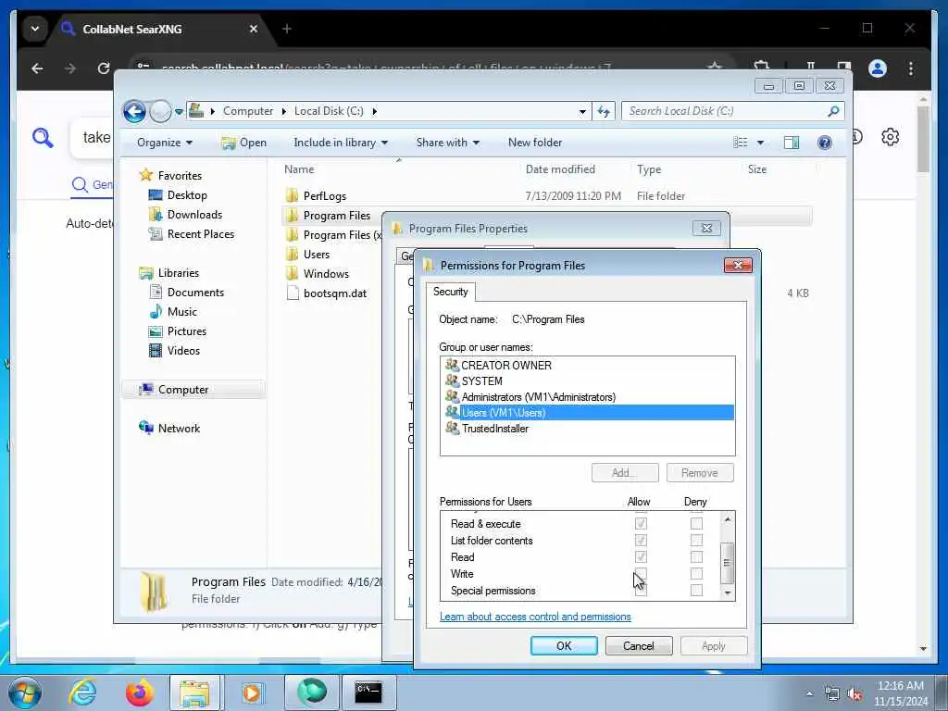Click the disabled Apply button

coord(714,645)
